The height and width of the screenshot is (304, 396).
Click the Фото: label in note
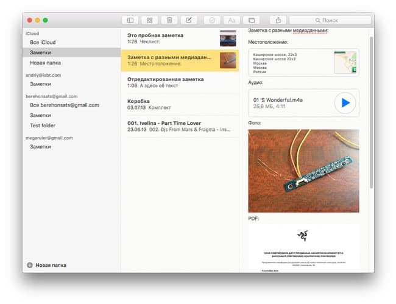click(x=255, y=123)
